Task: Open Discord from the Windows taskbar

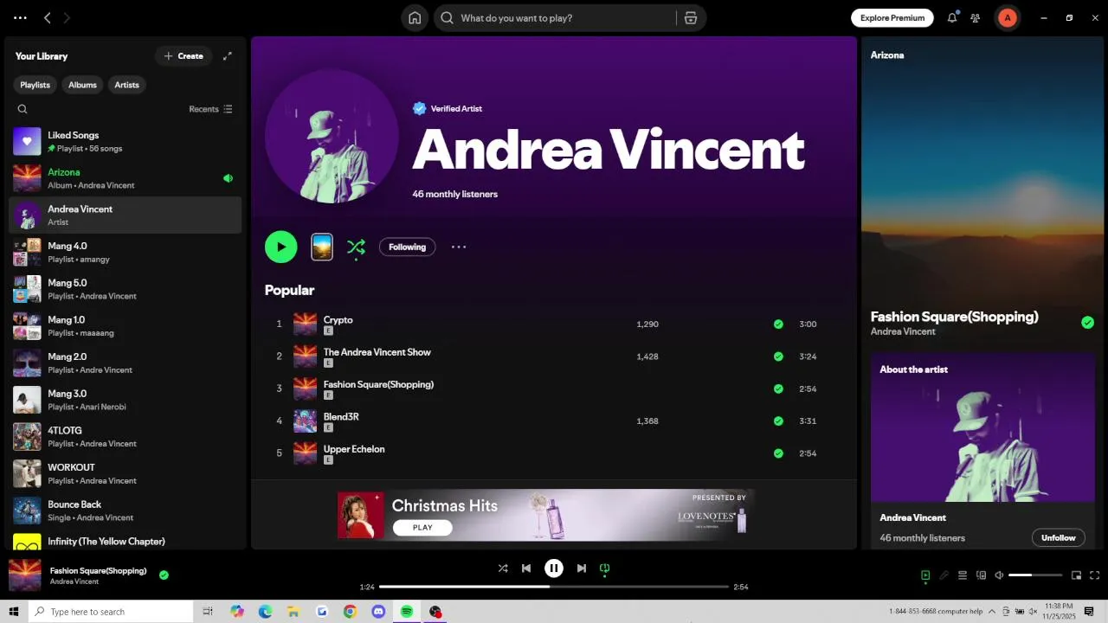Action: (378, 612)
